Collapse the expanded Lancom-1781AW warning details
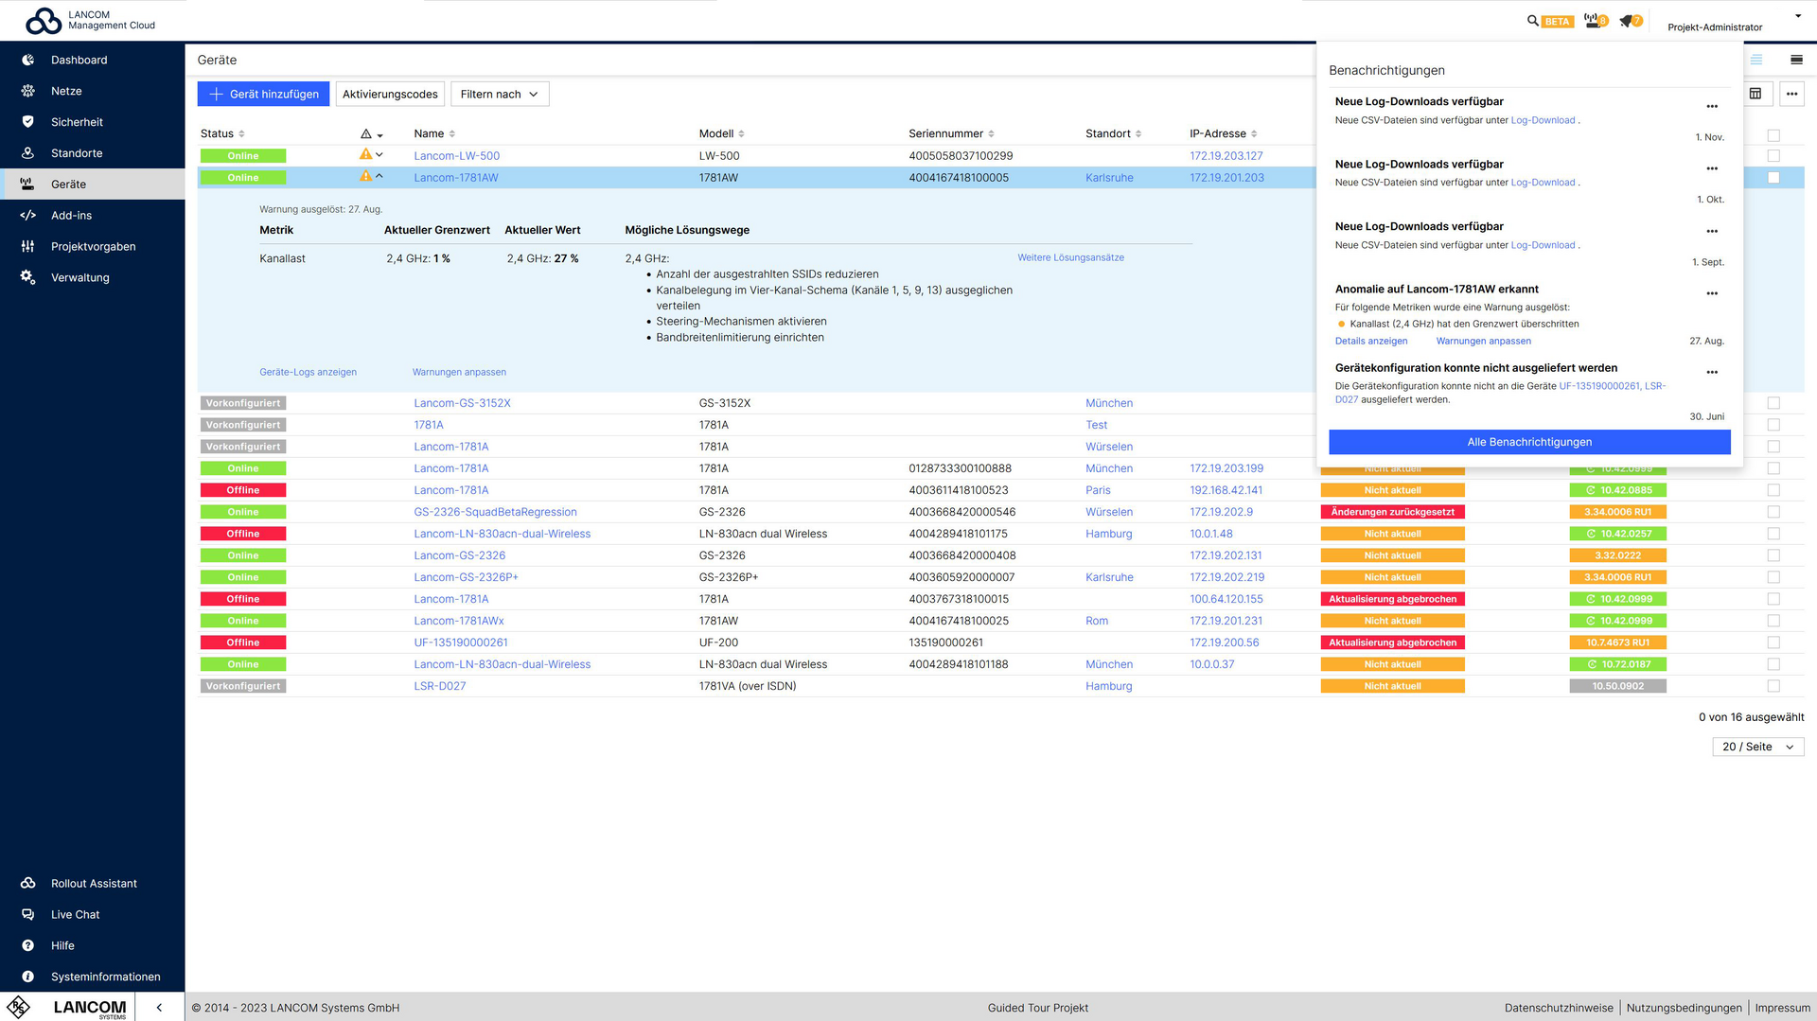 coord(379,175)
